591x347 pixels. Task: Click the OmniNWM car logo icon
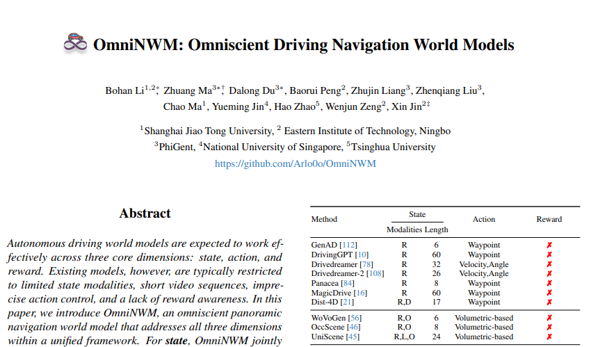point(76,43)
